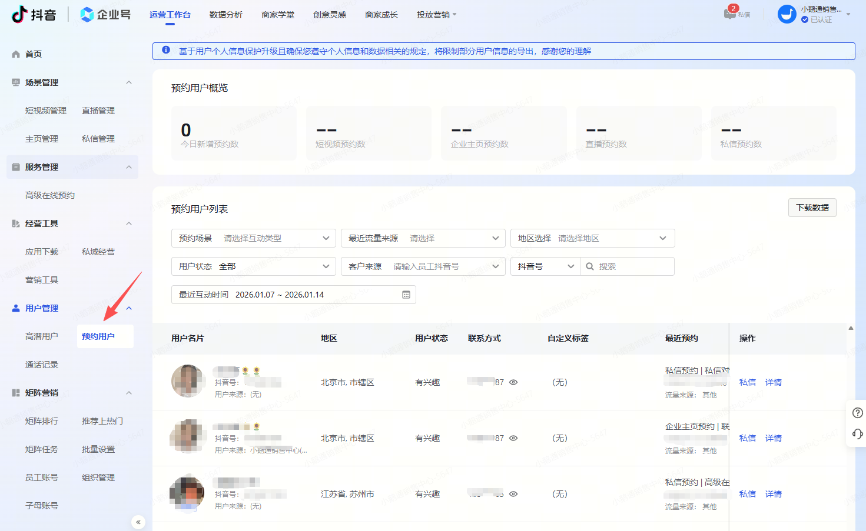Reveal the phone number of the first user
Viewport: 866px width, 531px height.
pos(513,382)
